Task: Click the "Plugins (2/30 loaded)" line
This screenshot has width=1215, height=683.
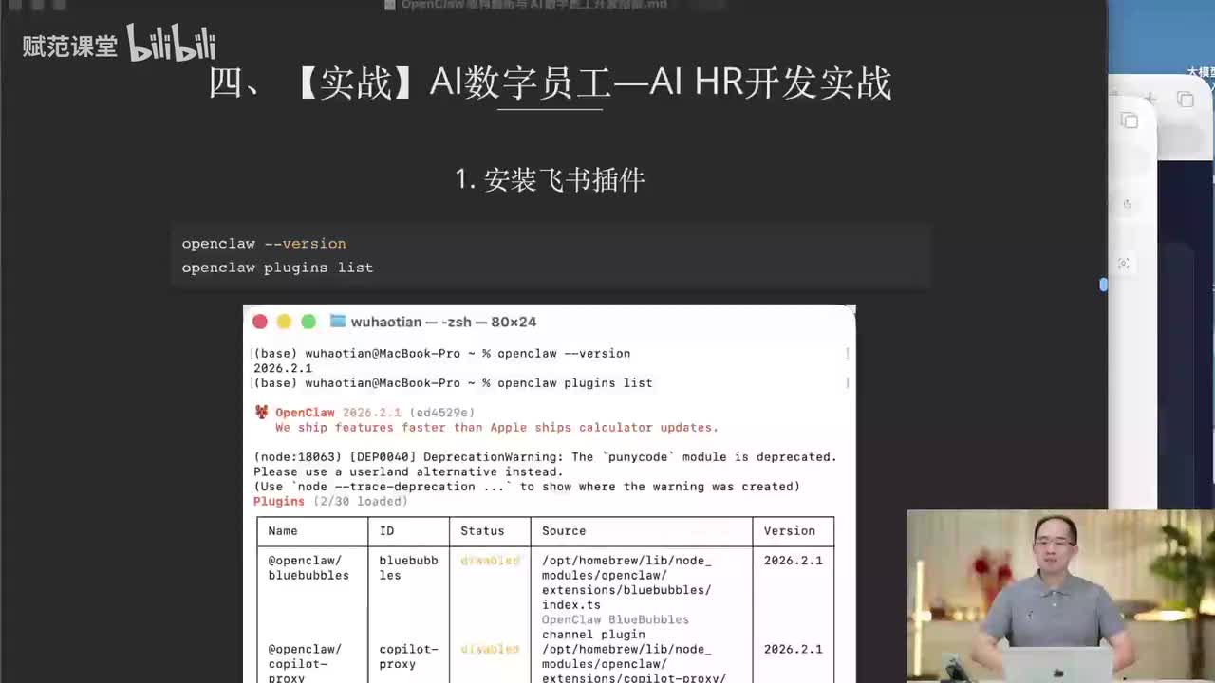Action: click(x=330, y=501)
